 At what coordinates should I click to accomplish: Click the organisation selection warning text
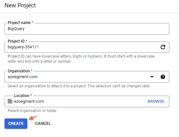pos(79,86)
